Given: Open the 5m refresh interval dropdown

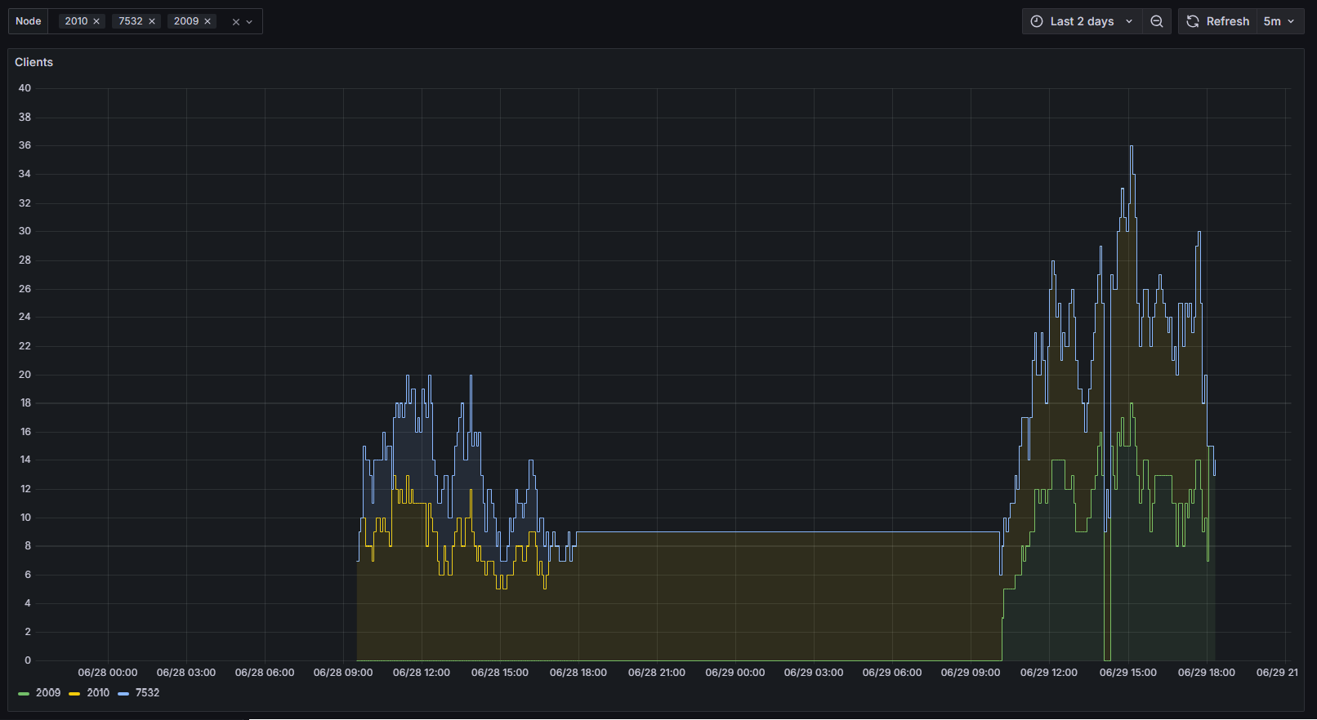Looking at the screenshot, I should pyautogui.click(x=1279, y=21).
